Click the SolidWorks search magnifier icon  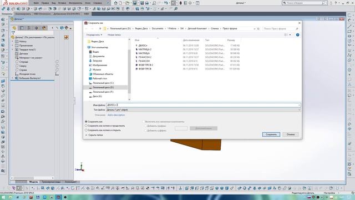click(324, 3)
